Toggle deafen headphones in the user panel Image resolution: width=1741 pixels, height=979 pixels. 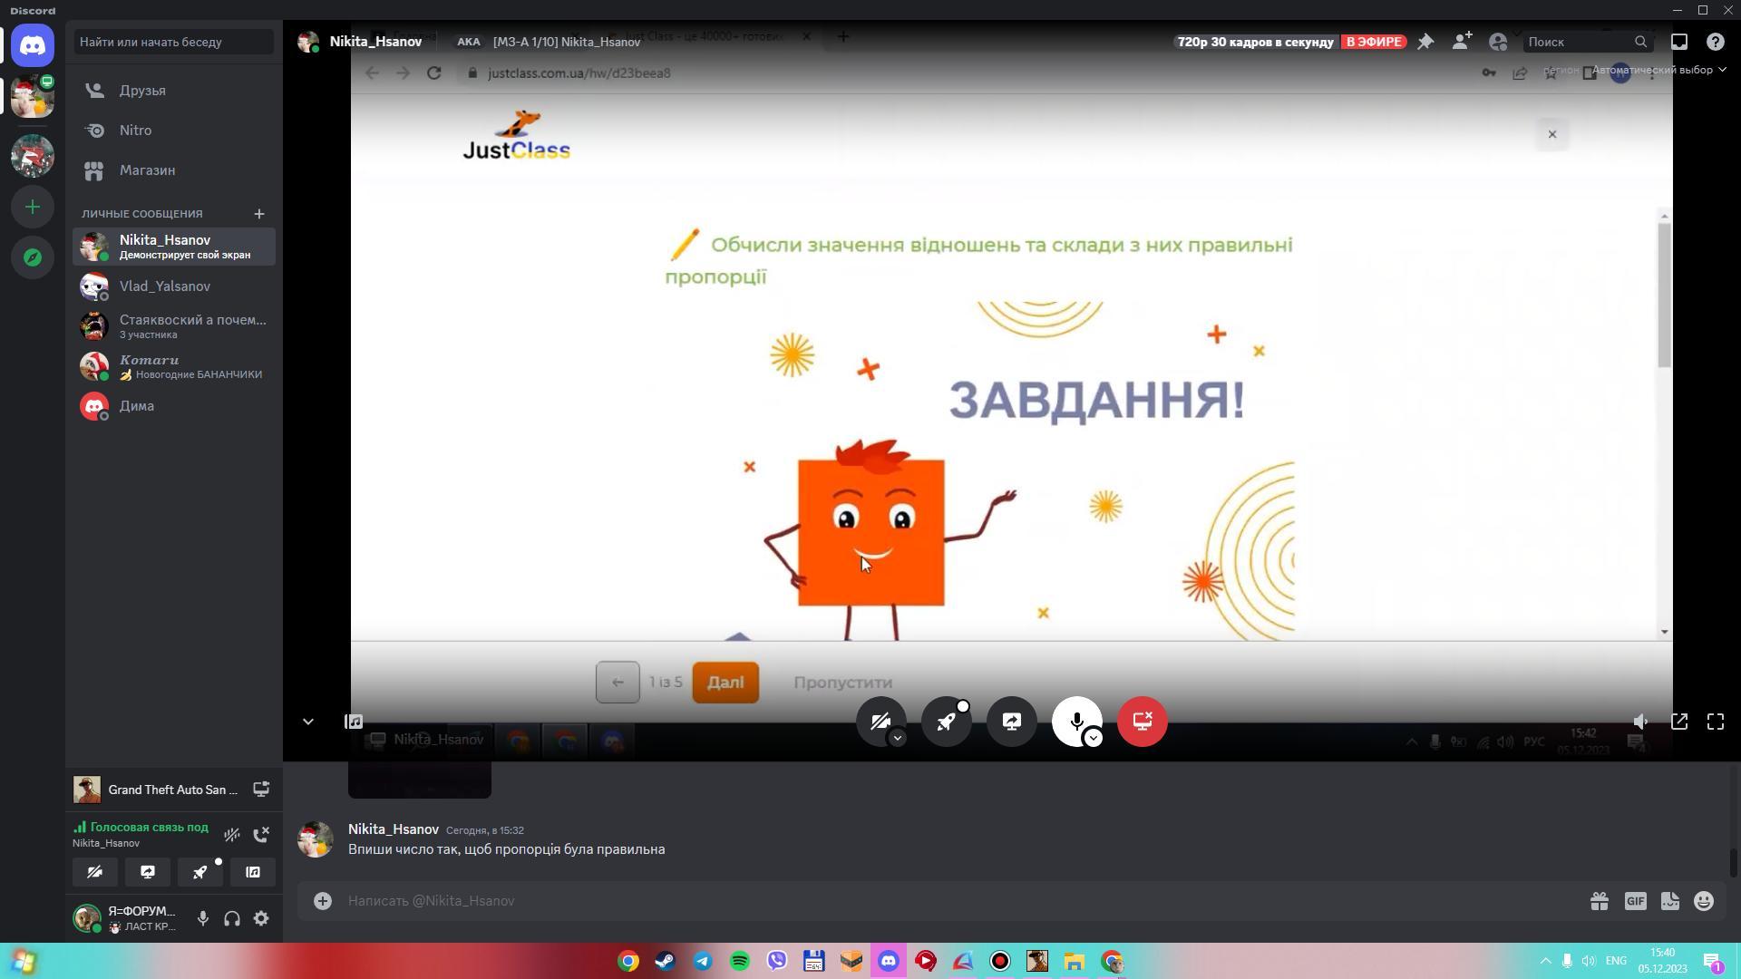232,918
